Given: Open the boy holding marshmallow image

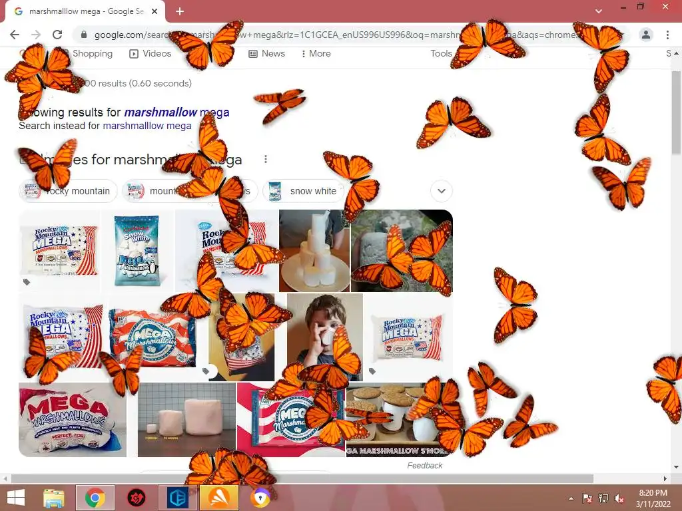Looking at the screenshot, I should [325, 337].
